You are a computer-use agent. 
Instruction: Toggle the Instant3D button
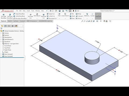[98, 16]
